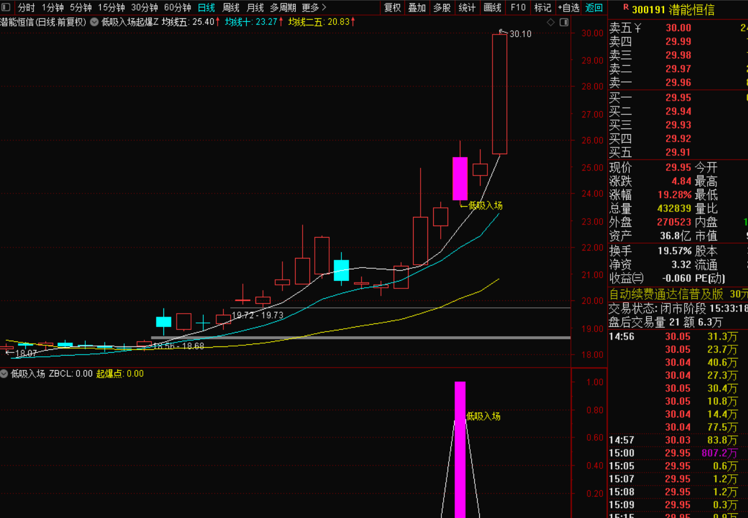Click the red R marker beside 300191

pyautogui.click(x=626, y=8)
